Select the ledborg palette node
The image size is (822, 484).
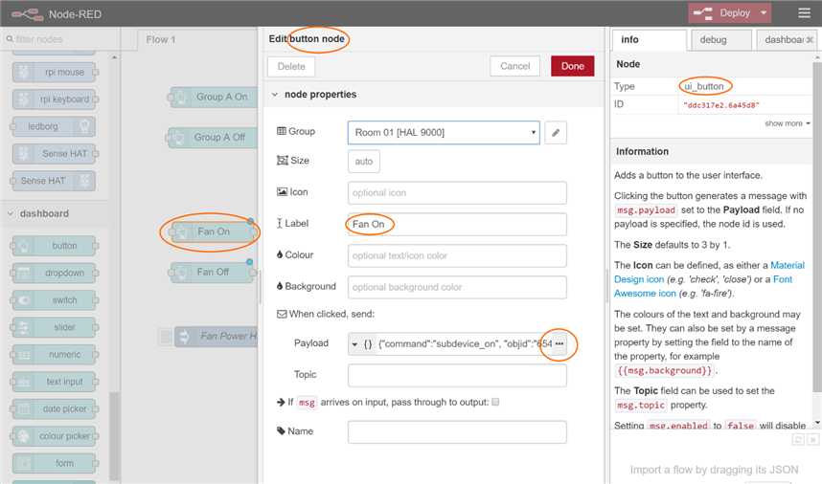(x=54, y=126)
